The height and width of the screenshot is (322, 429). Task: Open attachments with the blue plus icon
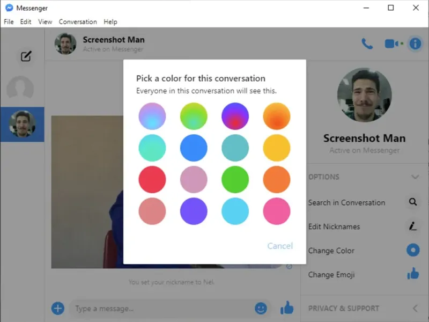tap(58, 308)
